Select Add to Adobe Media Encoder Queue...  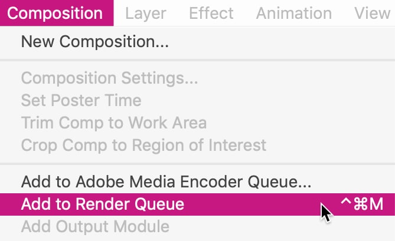point(197,181)
